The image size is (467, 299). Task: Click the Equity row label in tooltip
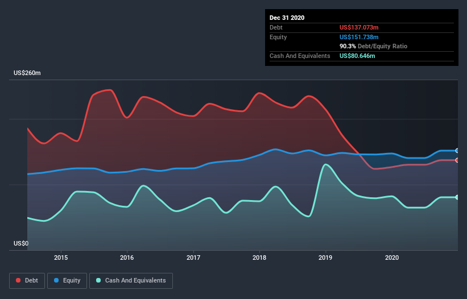tap(278, 37)
